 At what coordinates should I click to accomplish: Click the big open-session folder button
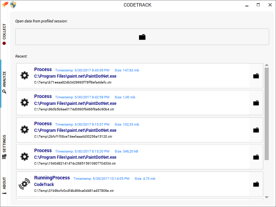[142, 37]
